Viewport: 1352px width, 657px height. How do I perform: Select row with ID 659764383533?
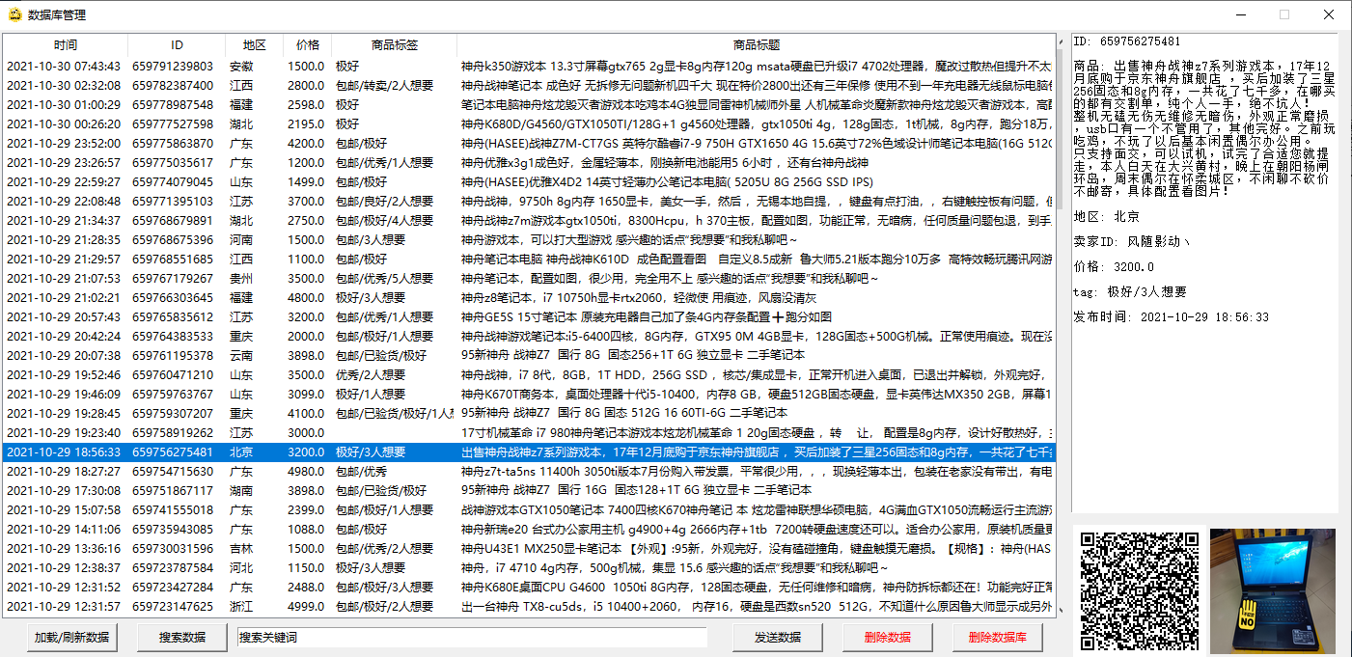pos(529,337)
